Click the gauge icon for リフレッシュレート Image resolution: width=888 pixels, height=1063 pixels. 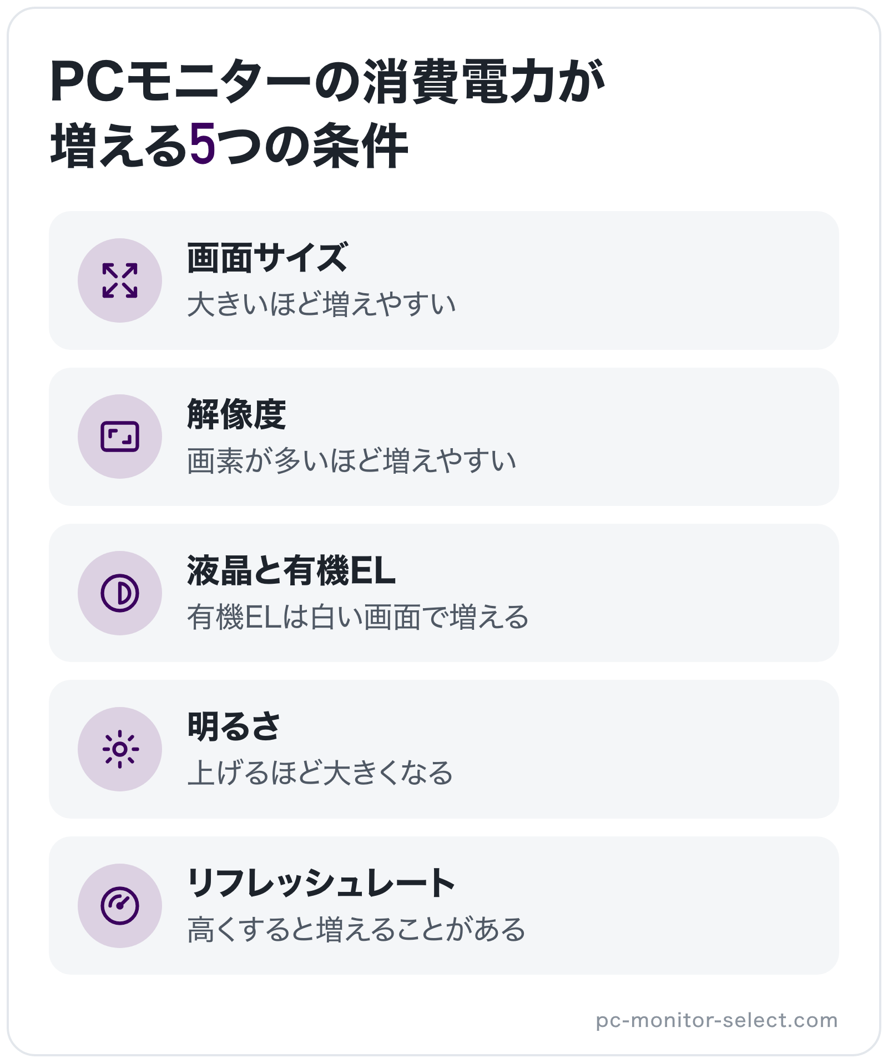pyautogui.click(x=120, y=906)
